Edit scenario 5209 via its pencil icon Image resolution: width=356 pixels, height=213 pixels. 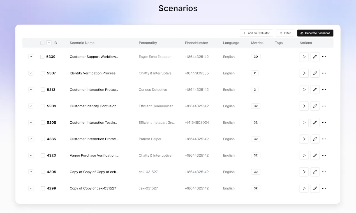[x=315, y=106]
